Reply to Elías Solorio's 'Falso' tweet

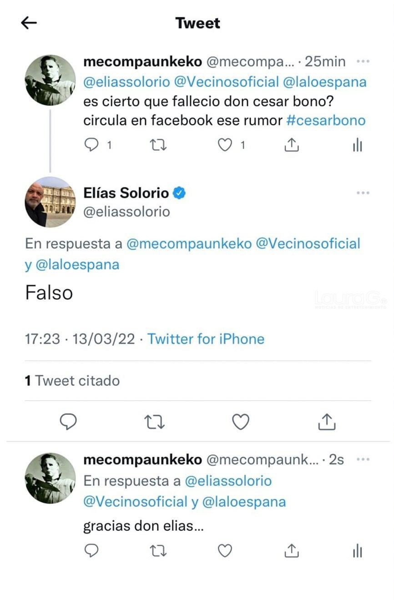click(68, 422)
